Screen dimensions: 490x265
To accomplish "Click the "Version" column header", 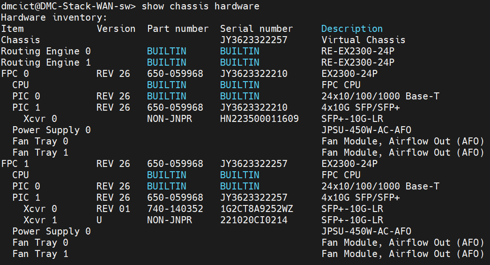I will [x=116, y=29].
